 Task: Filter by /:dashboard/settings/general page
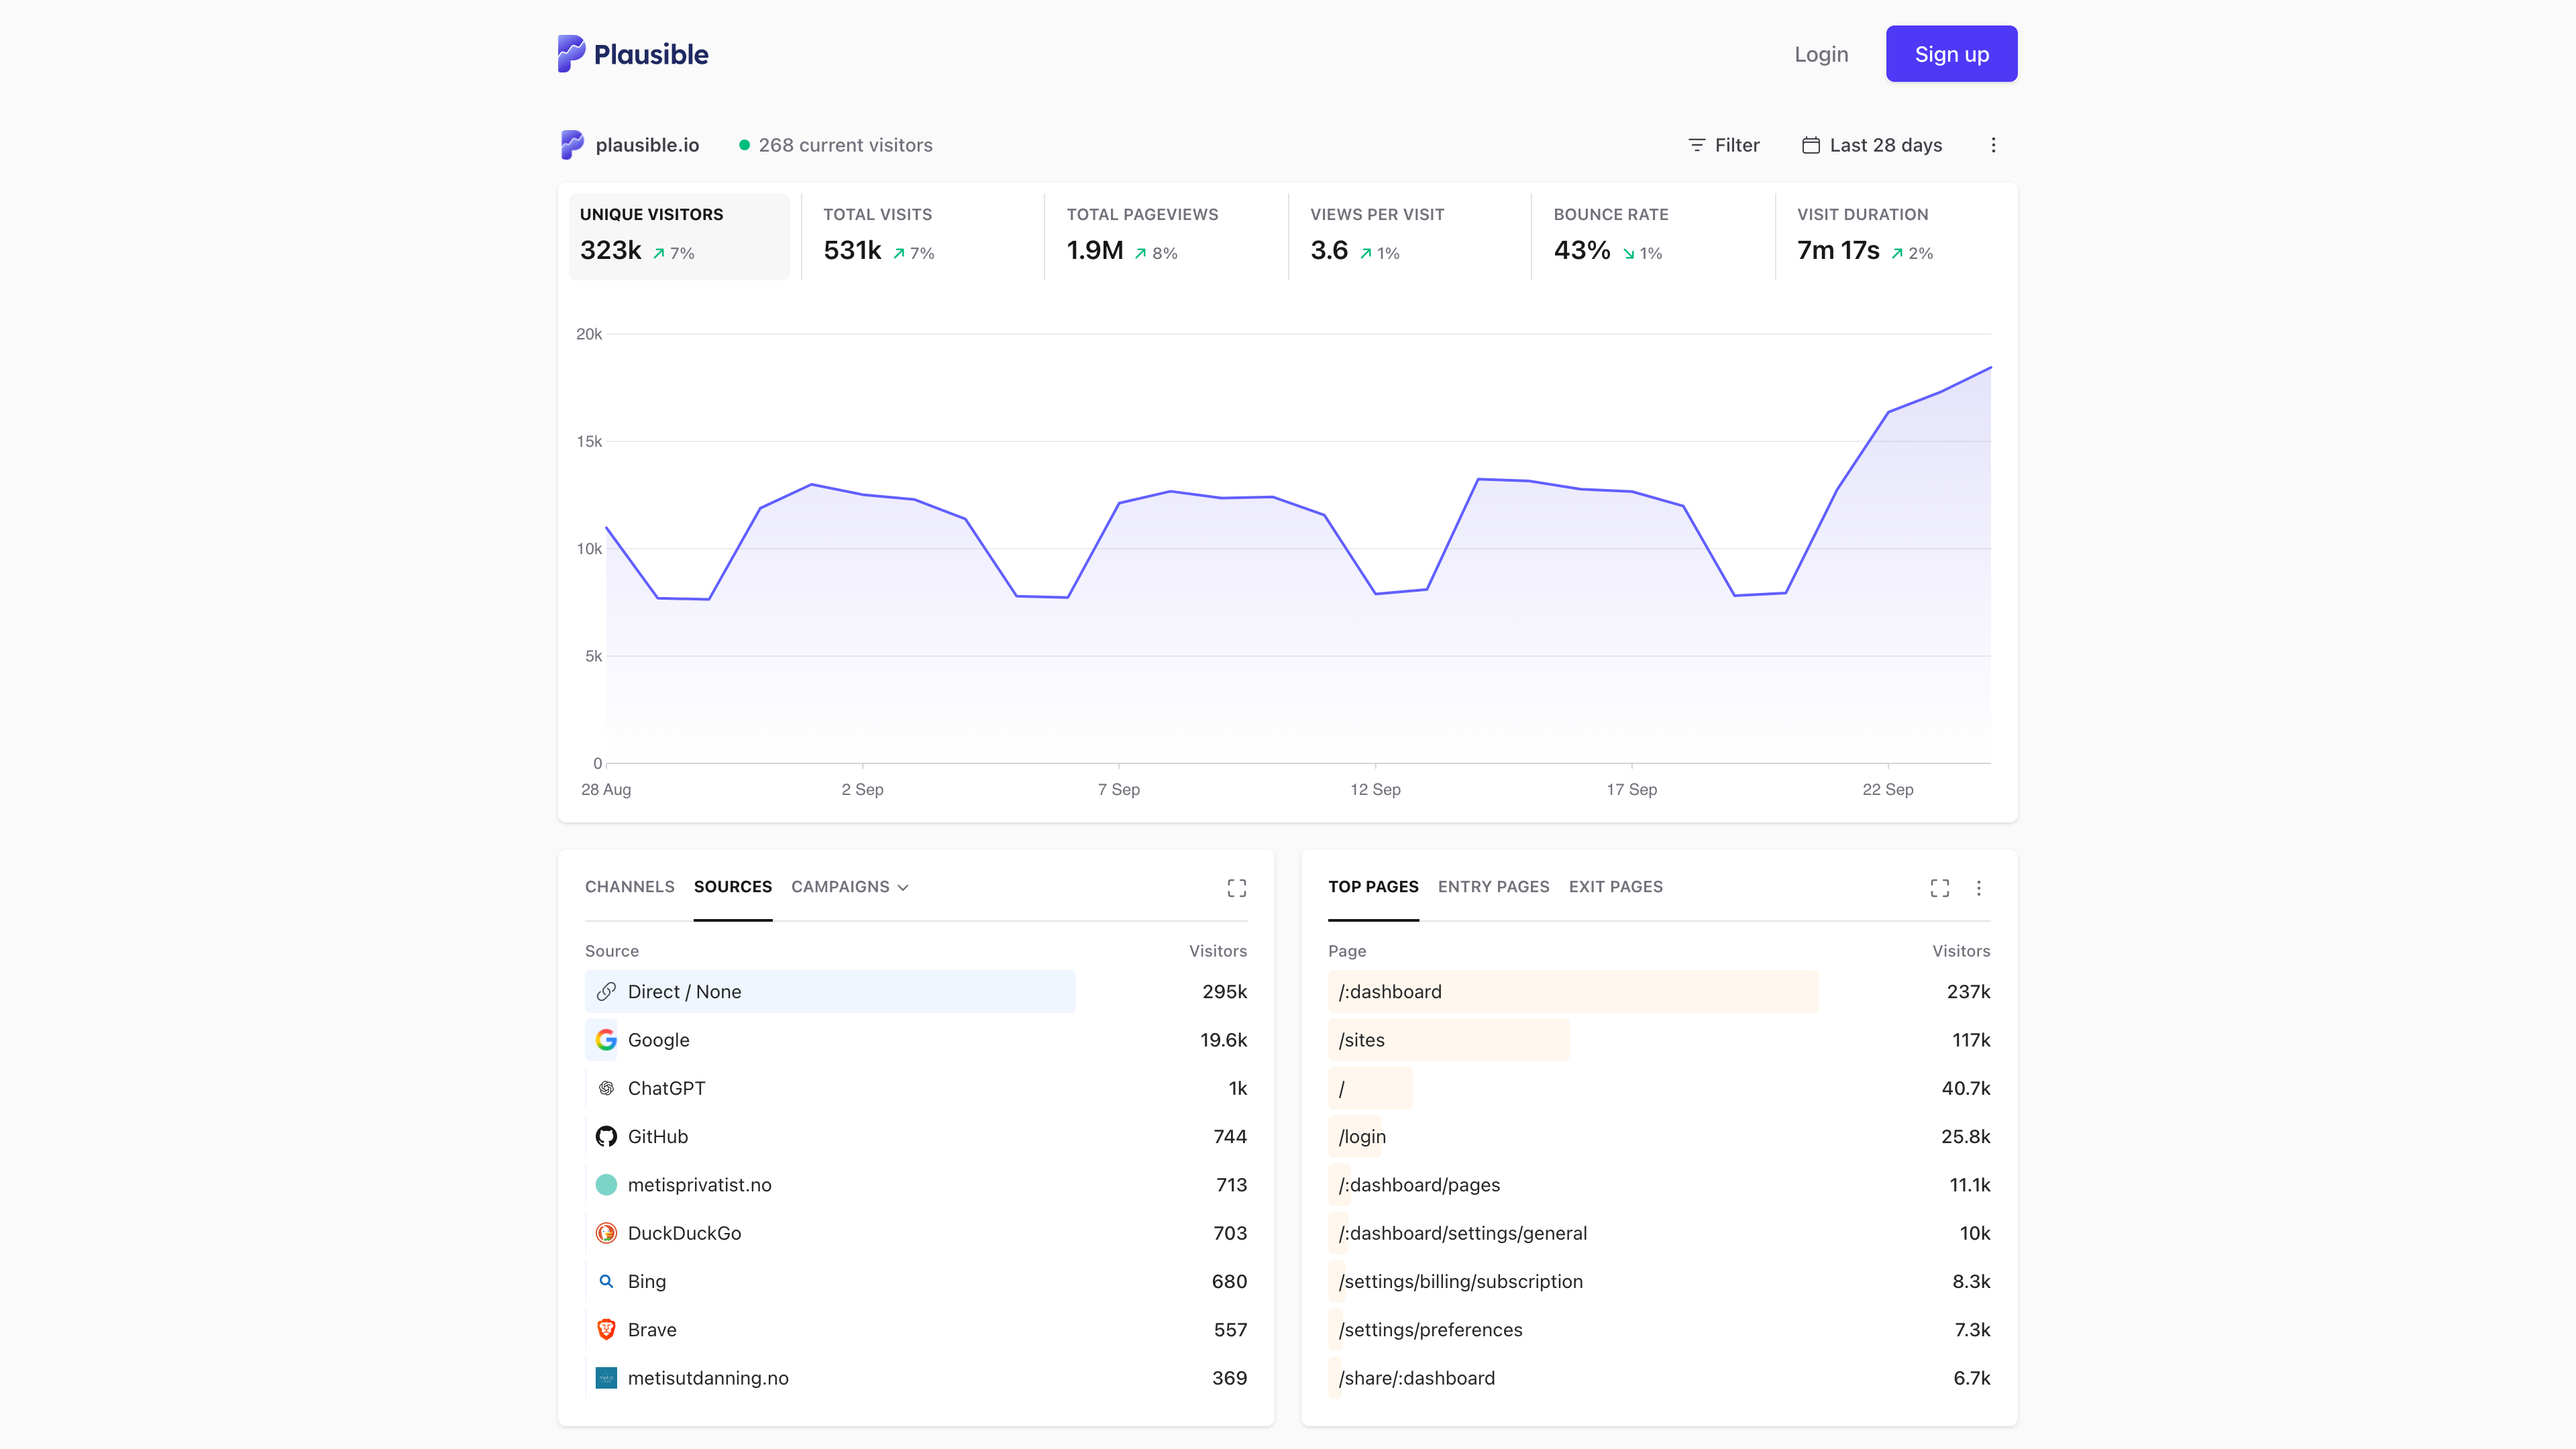point(1462,1233)
